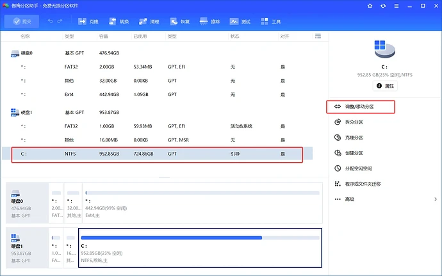Open the 恢复 (Recover) toolbar item
The height and width of the screenshot is (276, 442).
coord(180,21)
